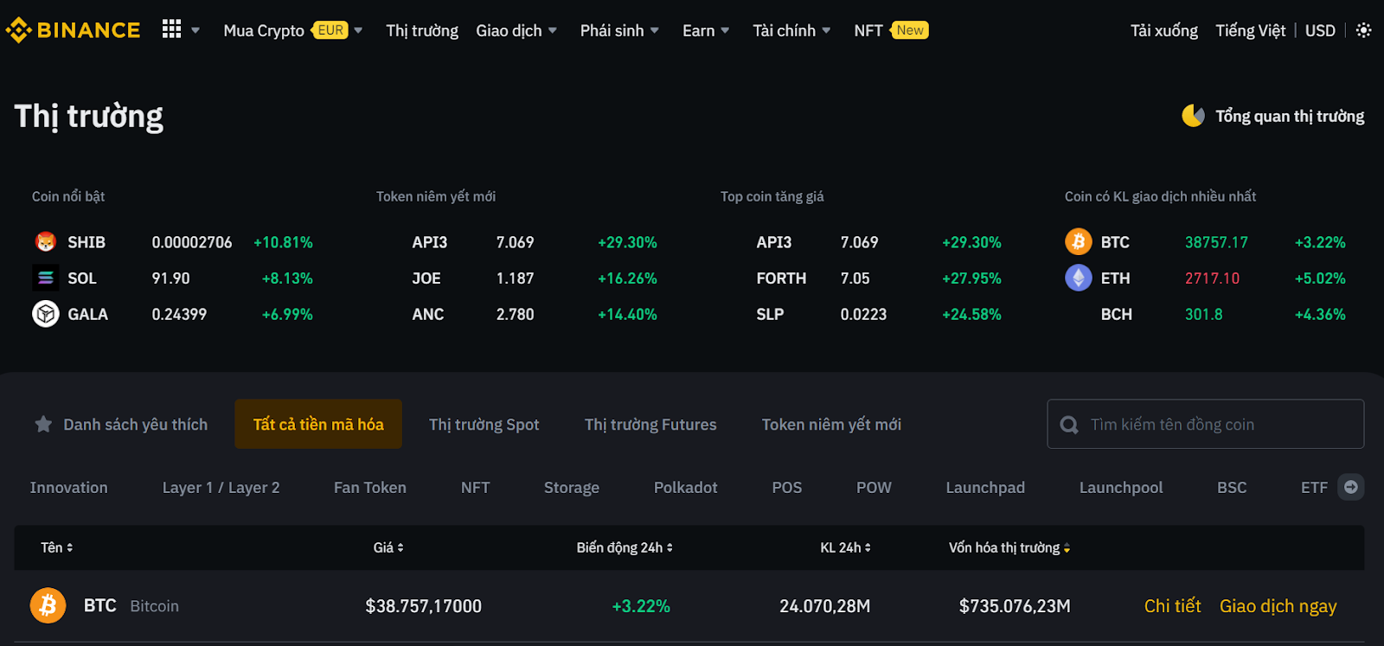Click the Bitcoin icon in the table row
This screenshot has height=646, width=1384.
[x=48, y=605]
